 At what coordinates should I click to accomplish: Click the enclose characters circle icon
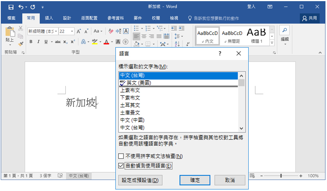[126, 42]
